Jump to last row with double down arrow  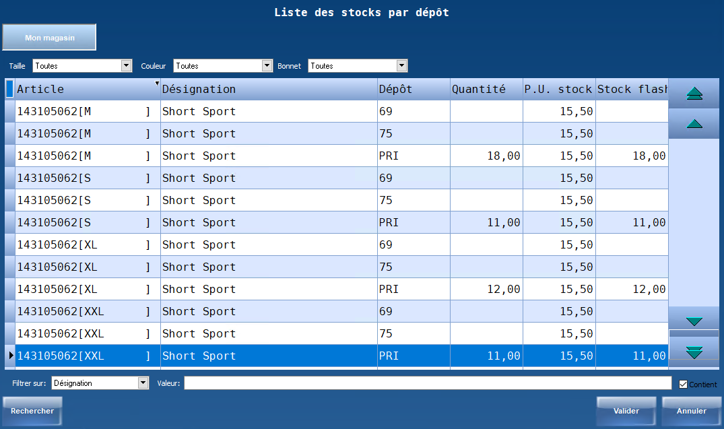694,352
